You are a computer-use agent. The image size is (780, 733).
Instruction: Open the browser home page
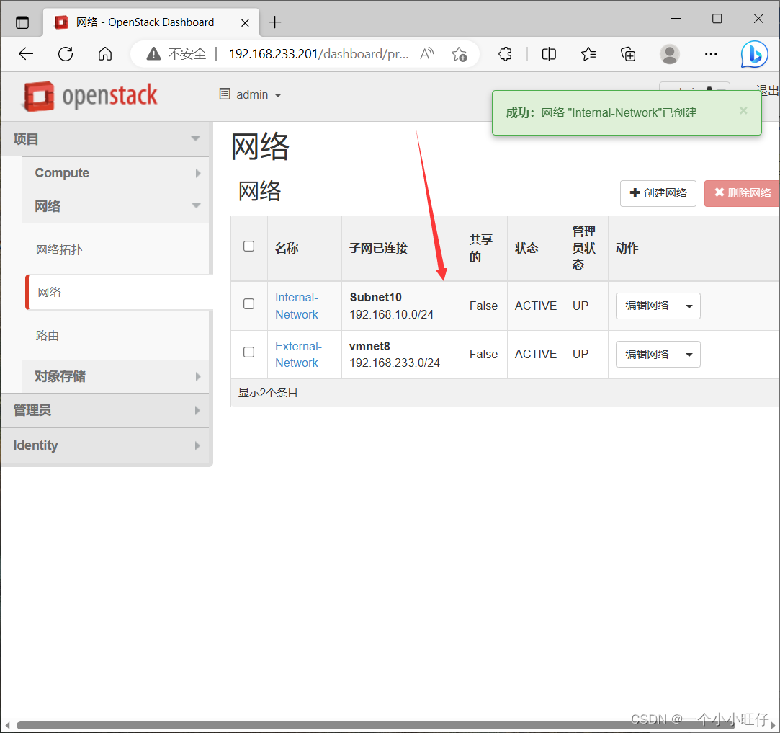105,53
